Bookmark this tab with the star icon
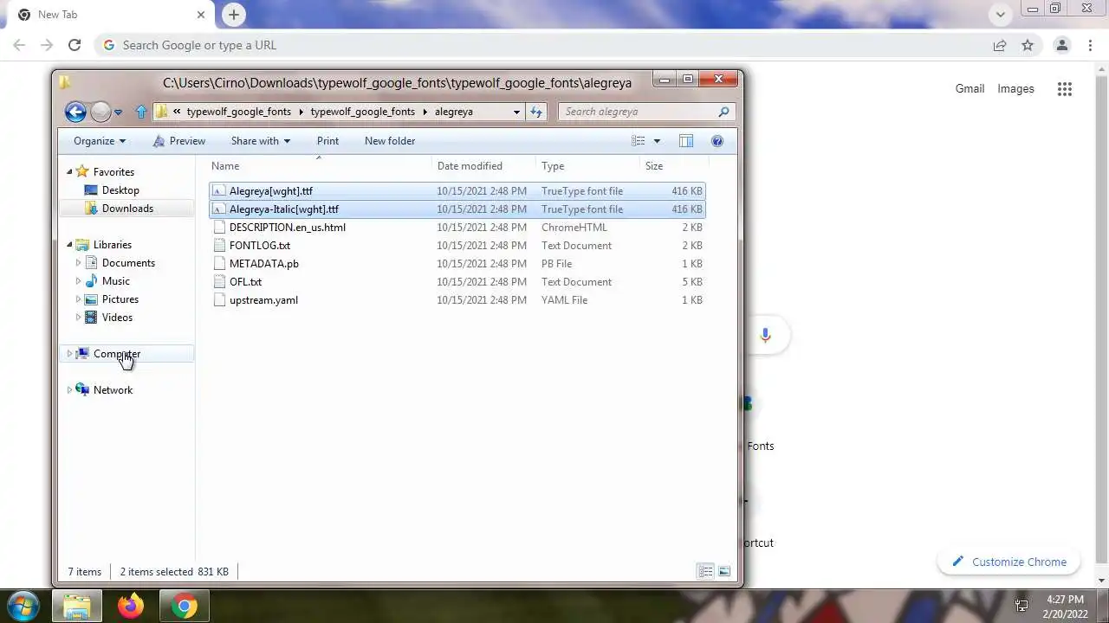 coord(1028,45)
